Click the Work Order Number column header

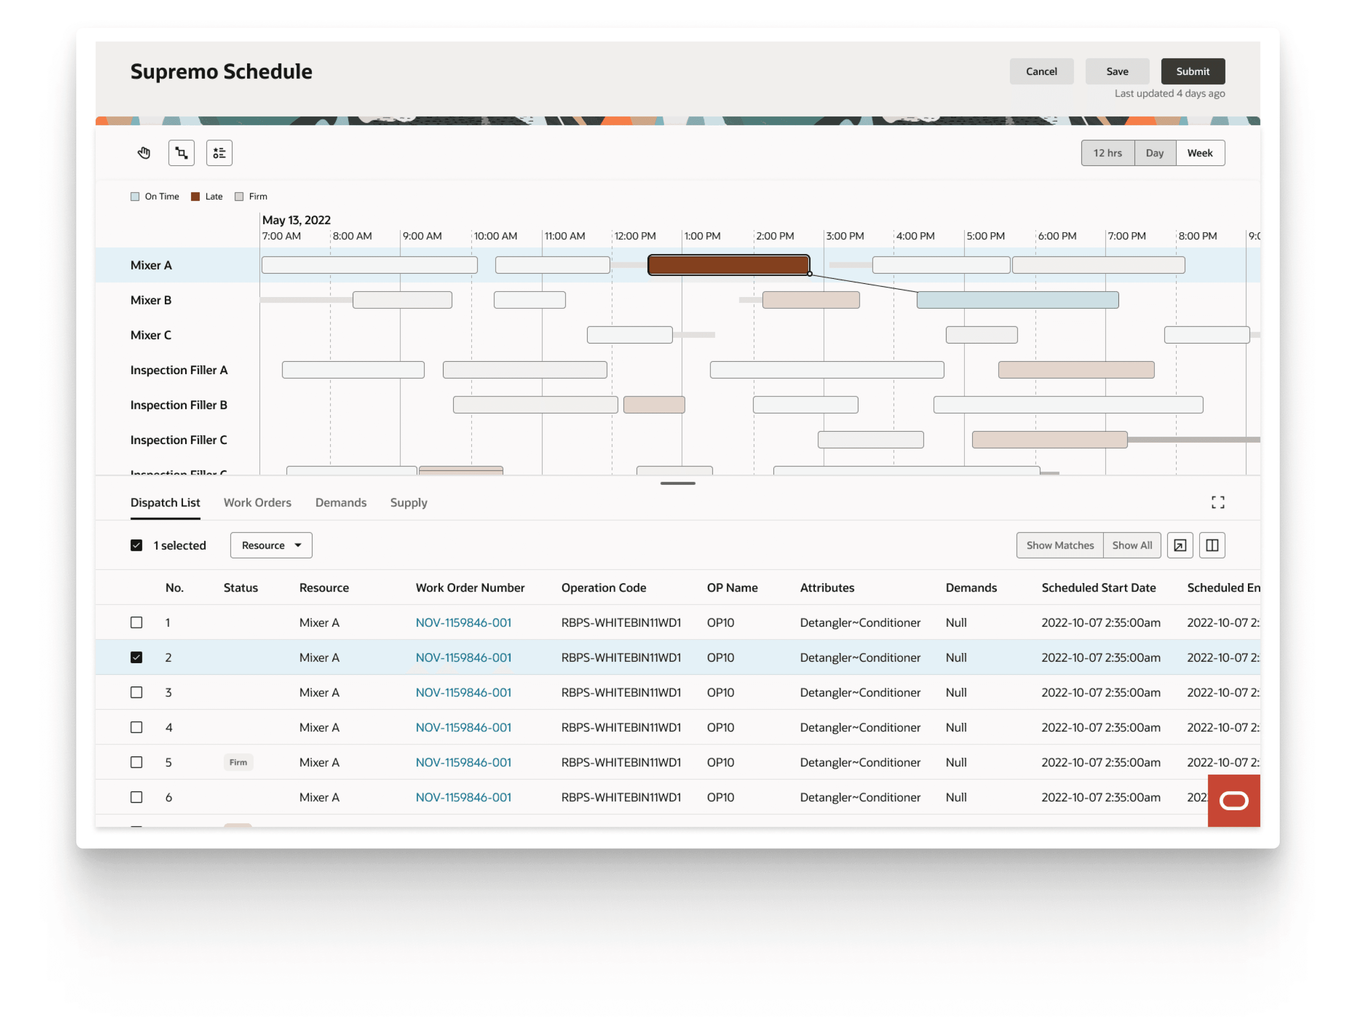[x=470, y=588]
